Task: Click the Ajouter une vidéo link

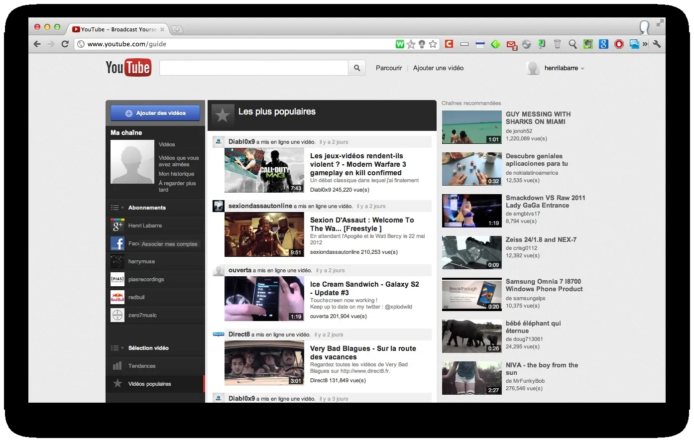Action: [x=438, y=68]
